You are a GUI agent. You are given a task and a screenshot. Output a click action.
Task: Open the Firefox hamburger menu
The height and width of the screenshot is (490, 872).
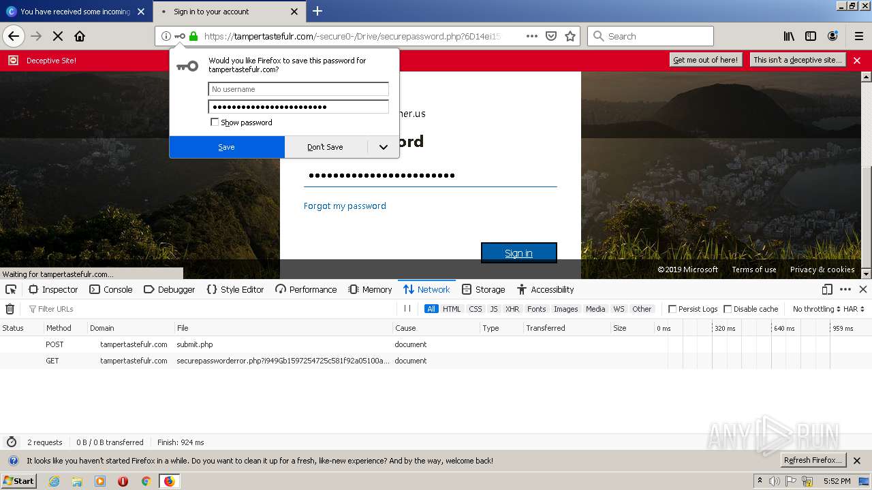coord(859,36)
